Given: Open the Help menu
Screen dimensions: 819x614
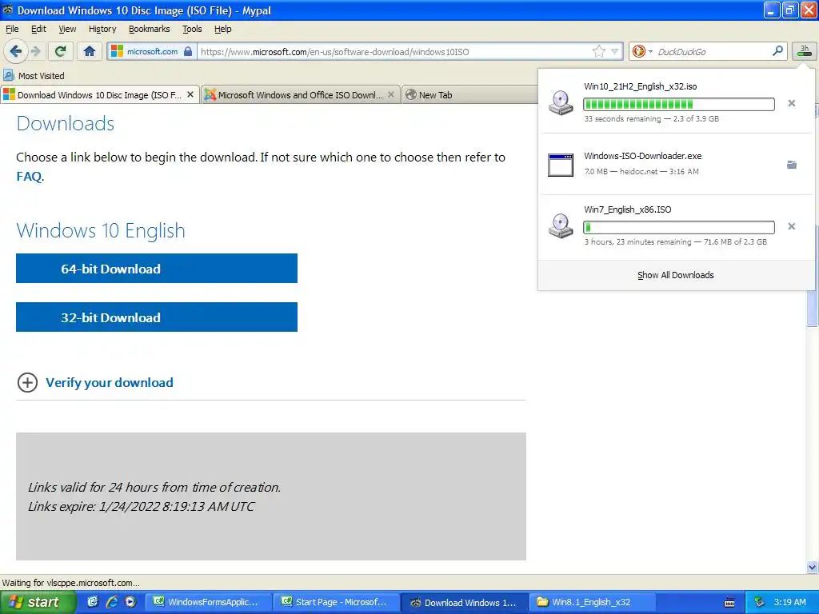Looking at the screenshot, I should pyautogui.click(x=222, y=29).
